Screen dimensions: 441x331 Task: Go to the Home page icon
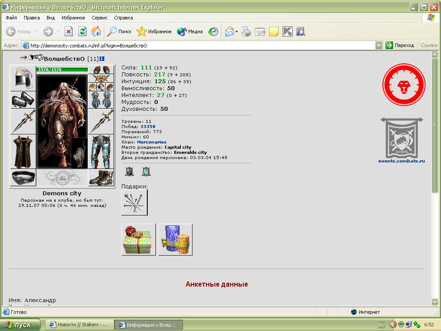(x=96, y=31)
